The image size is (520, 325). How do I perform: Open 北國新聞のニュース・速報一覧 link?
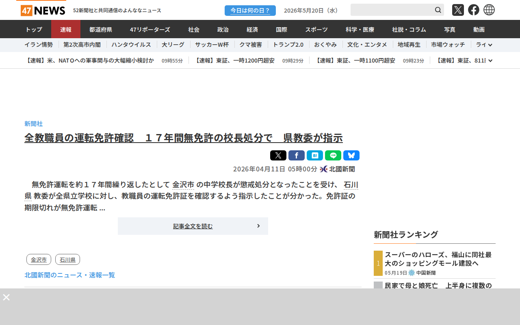tap(70, 275)
